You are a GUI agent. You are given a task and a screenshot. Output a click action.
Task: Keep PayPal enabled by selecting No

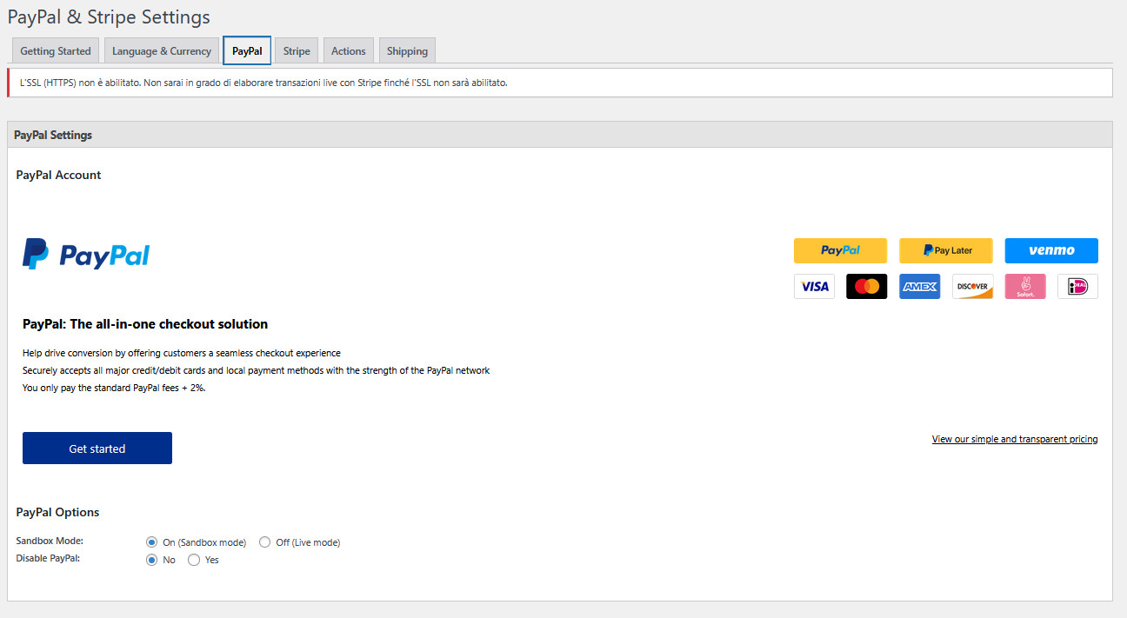tap(151, 560)
